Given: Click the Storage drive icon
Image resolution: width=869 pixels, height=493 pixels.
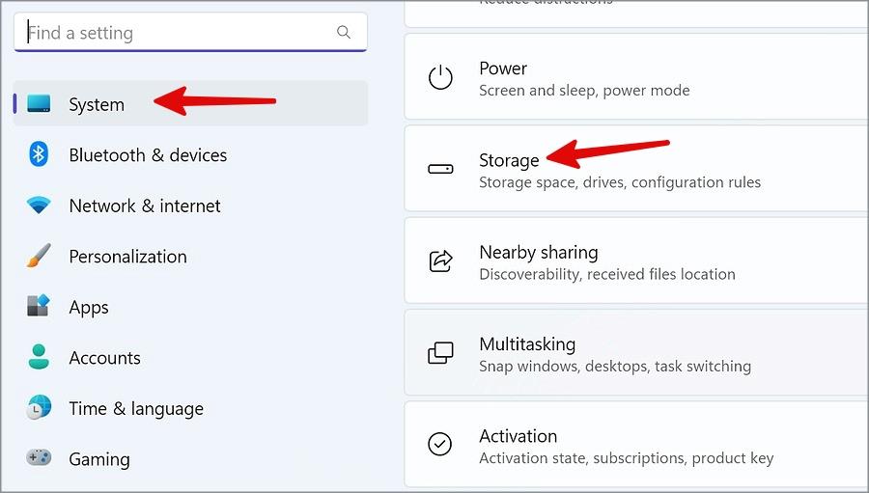Looking at the screenshot, I should coord(440,169).
